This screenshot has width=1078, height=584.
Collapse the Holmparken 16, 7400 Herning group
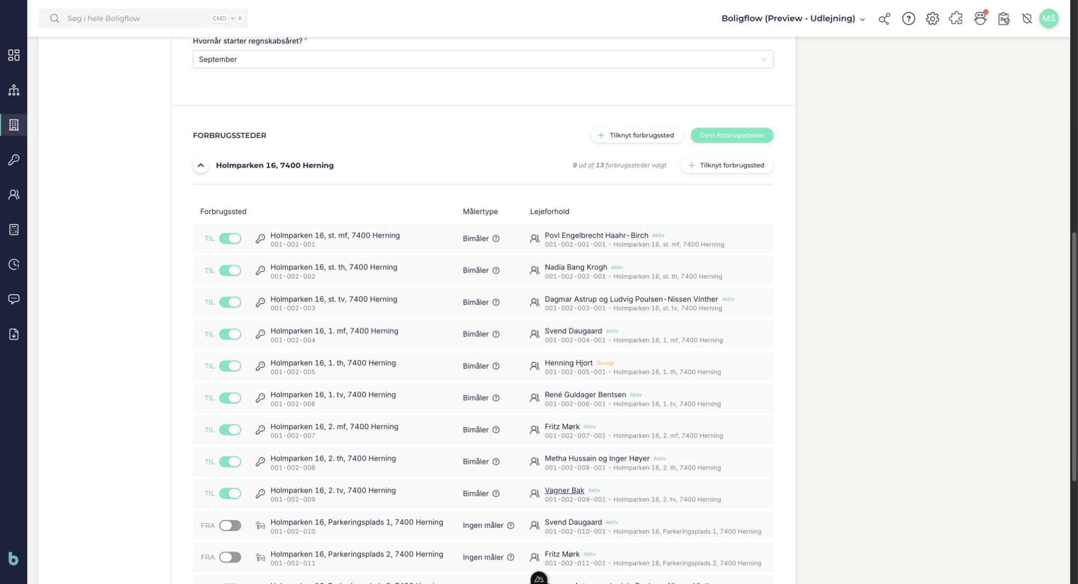click(201, 165)
